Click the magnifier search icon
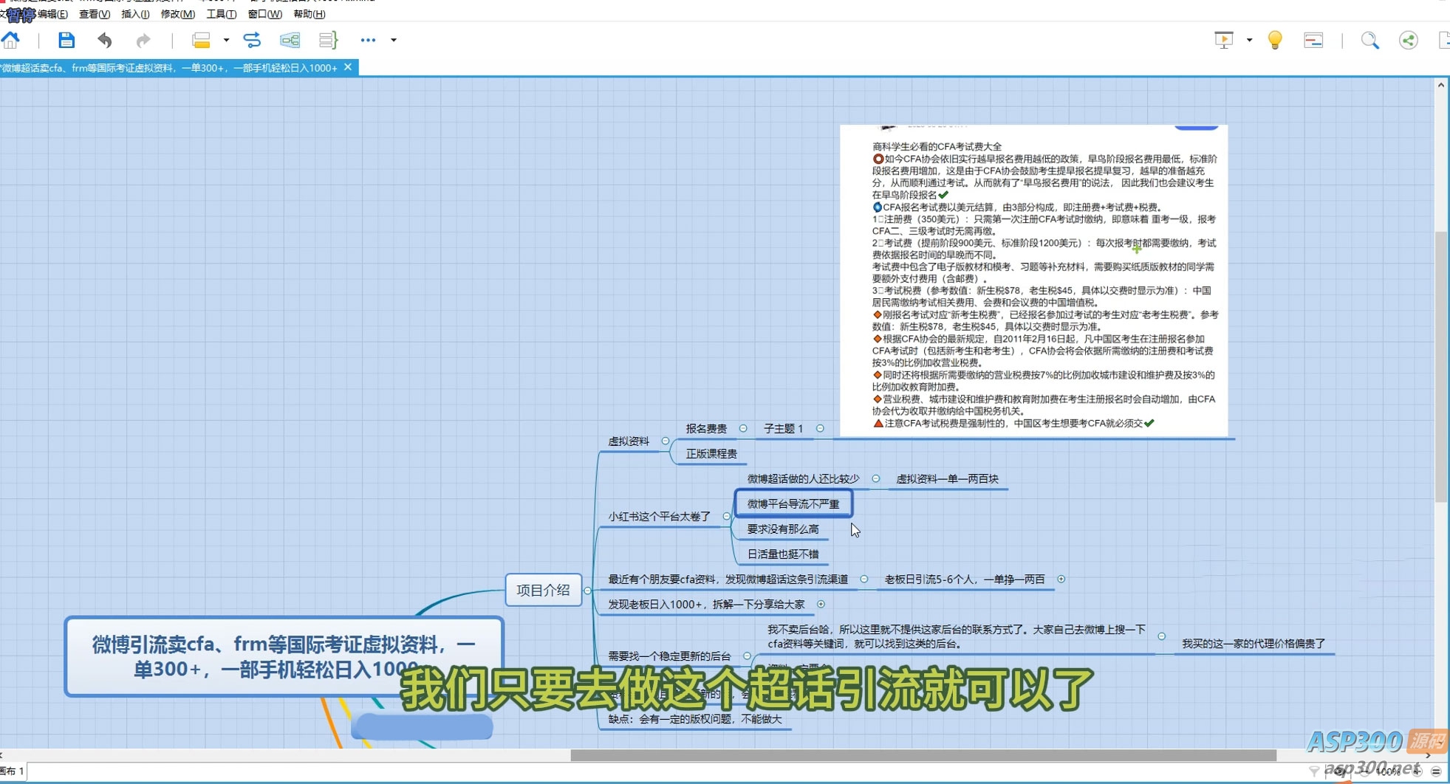1450x784 pixels. coord(1370,40)
